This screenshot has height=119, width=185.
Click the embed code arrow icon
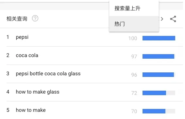click(162, 19)
